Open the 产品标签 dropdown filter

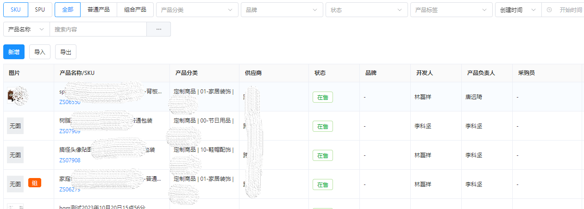[452, 10]
